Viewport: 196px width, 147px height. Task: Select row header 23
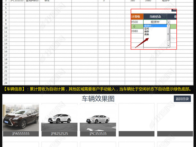(6, 79)
